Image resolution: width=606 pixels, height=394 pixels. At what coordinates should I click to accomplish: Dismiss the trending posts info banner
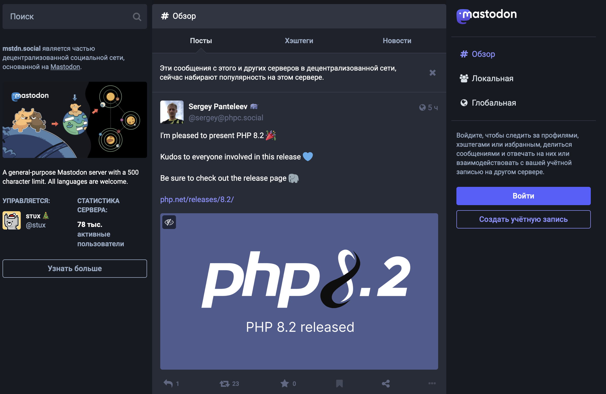click(432, 73)
